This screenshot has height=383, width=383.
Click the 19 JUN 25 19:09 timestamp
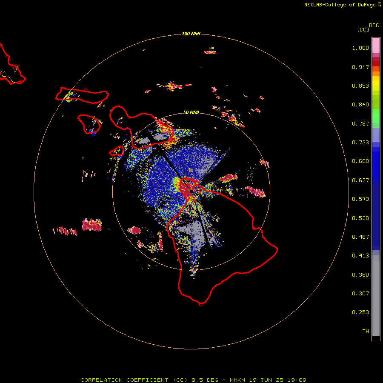278,380
